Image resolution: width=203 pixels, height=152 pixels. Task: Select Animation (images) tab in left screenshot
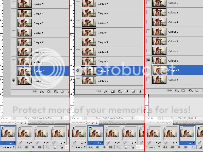(13, 122)
